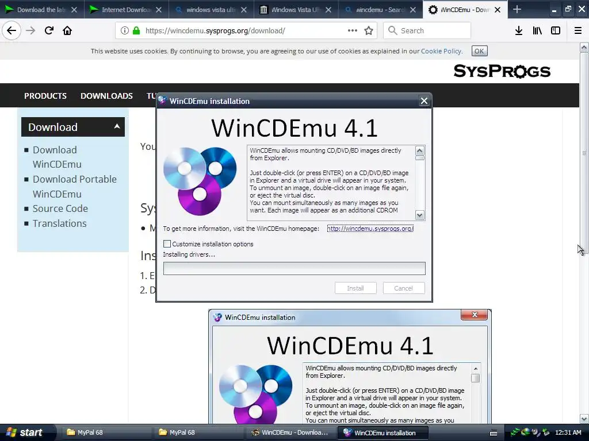Check 'Customize installation options'
589x441 pixels.
coord(167,243)
